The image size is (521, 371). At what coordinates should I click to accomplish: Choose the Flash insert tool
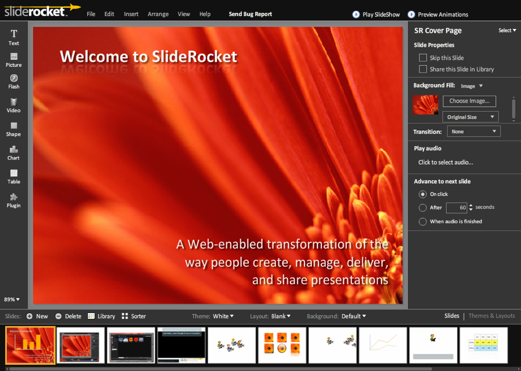14,81
